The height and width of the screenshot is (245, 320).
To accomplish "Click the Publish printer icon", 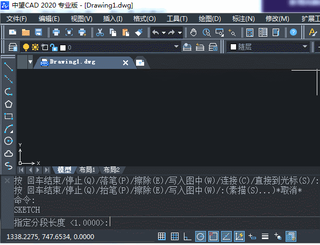I will tap(82, 32).
